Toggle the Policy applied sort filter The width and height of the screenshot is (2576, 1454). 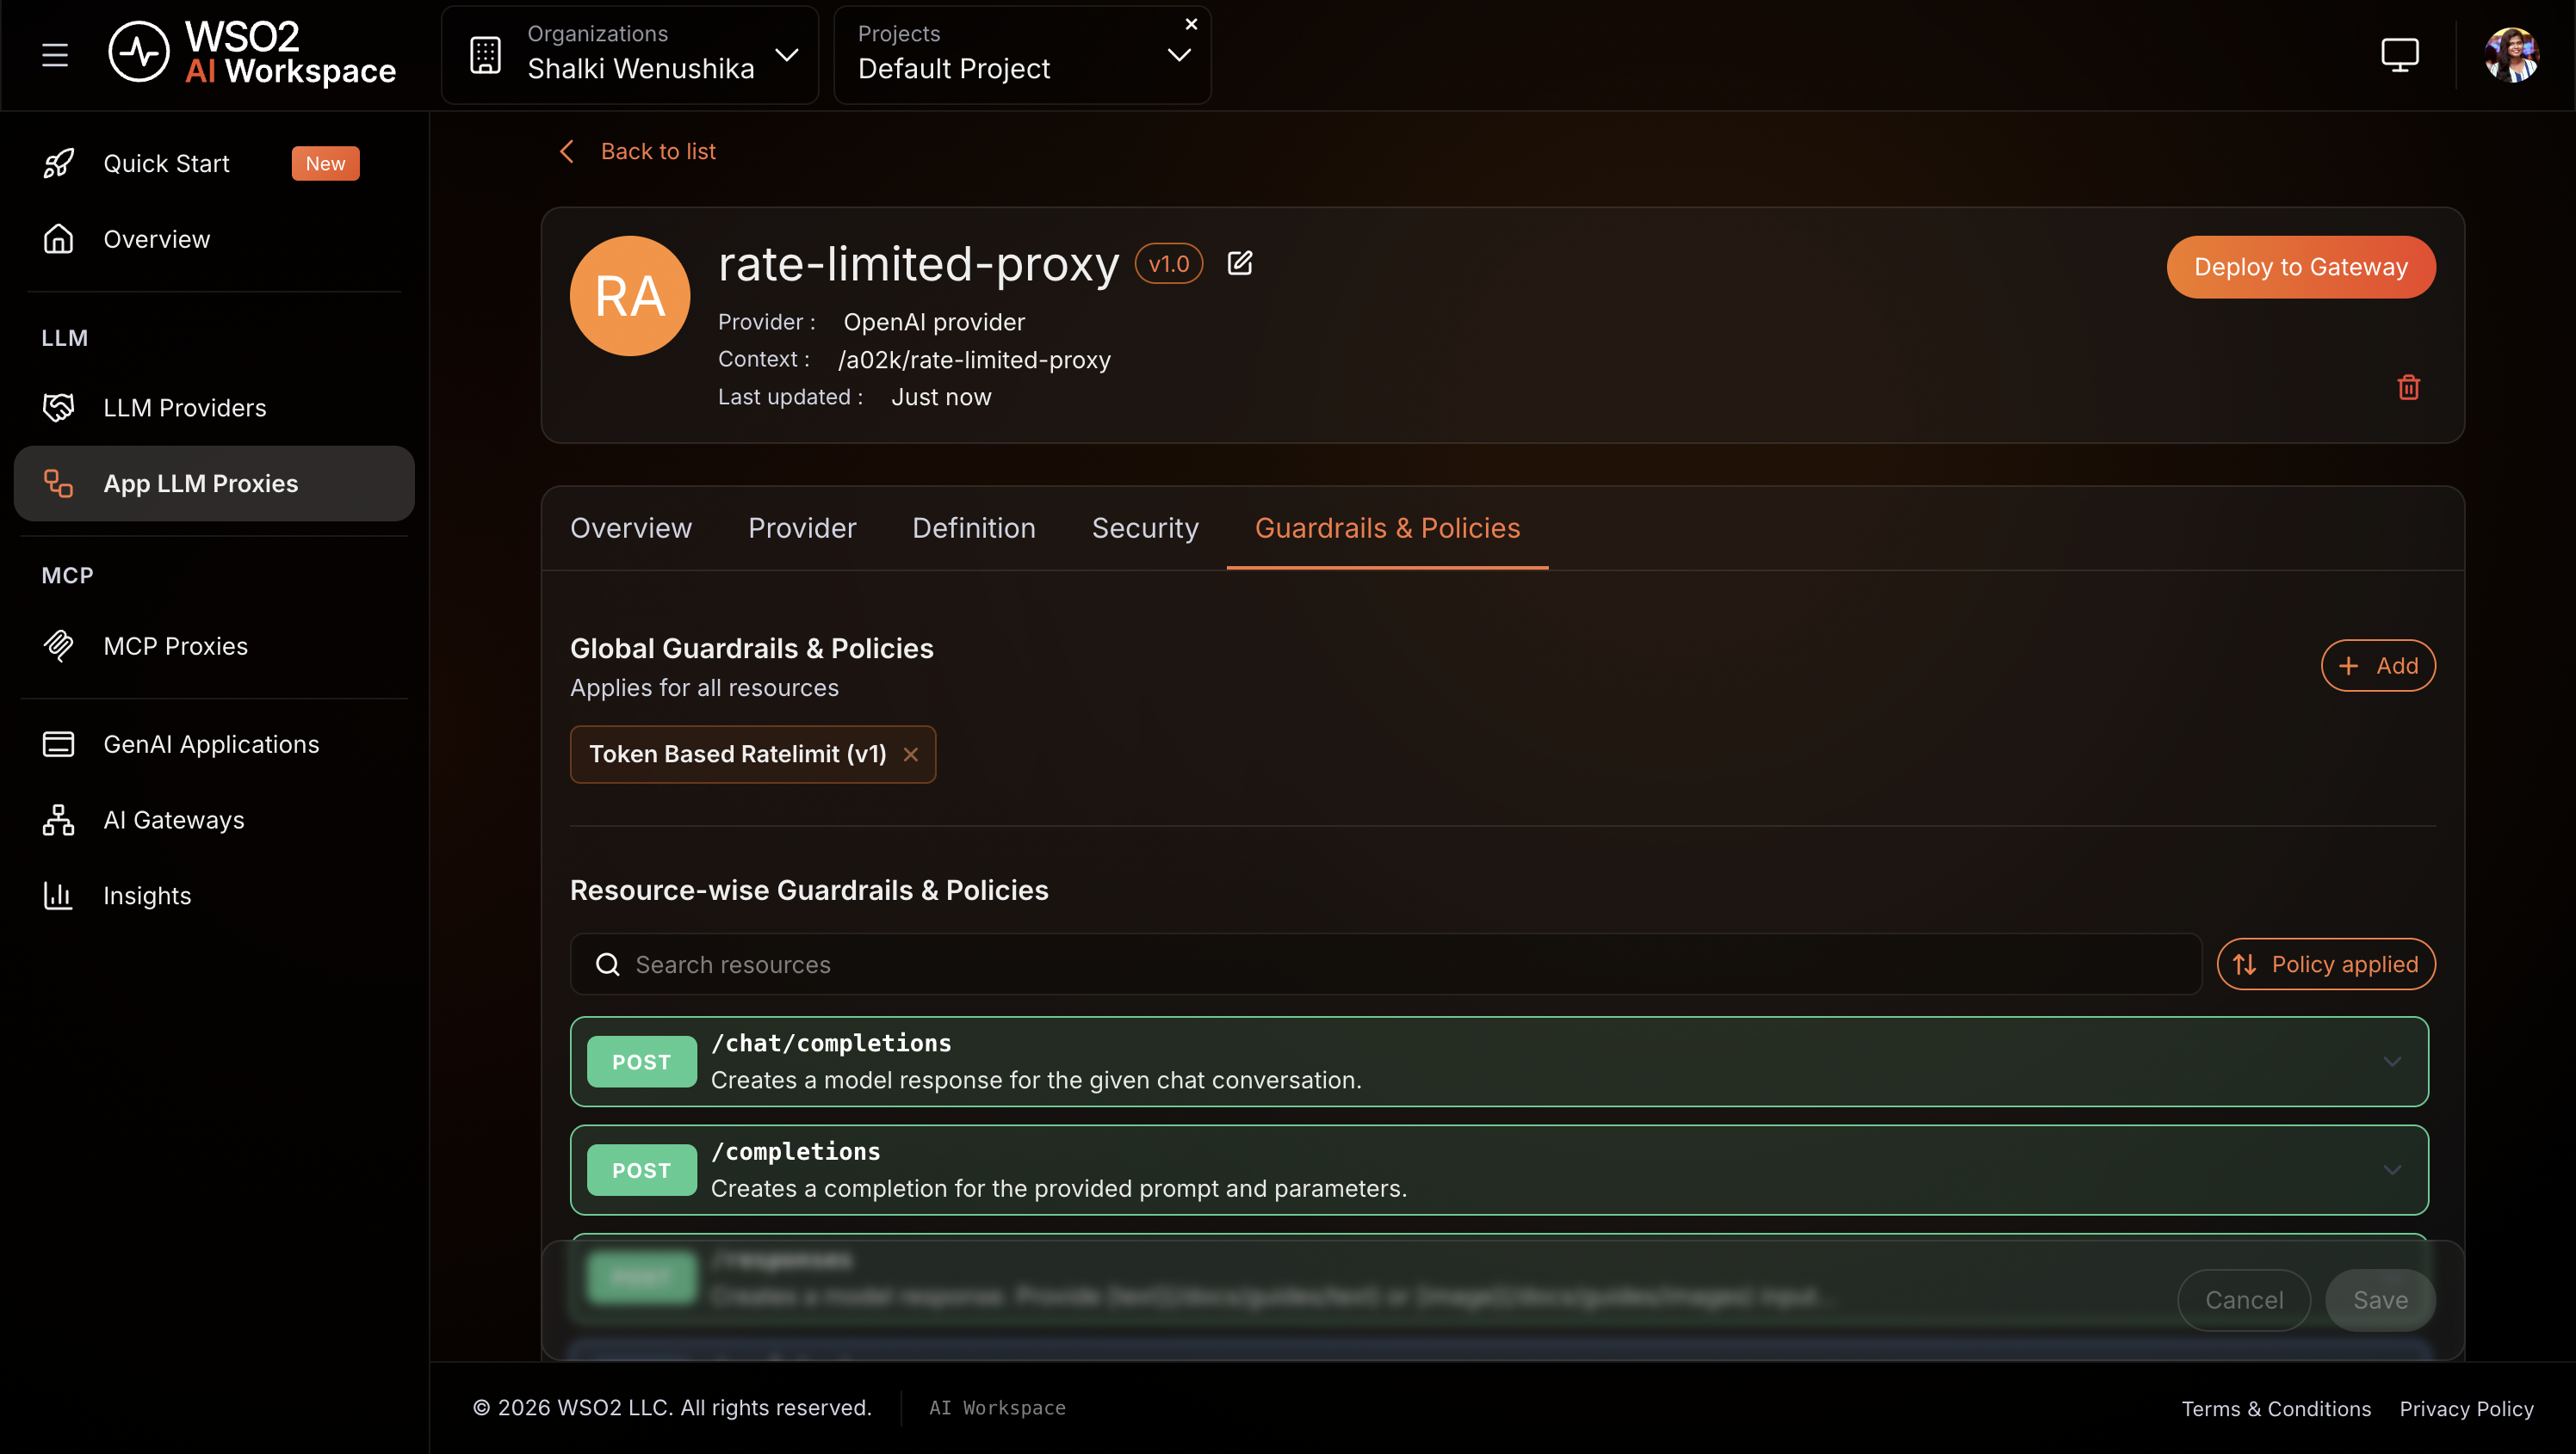[x=2326, y=964]
